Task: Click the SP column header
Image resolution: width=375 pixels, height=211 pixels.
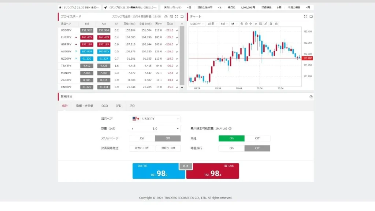Action: [117, 24]
